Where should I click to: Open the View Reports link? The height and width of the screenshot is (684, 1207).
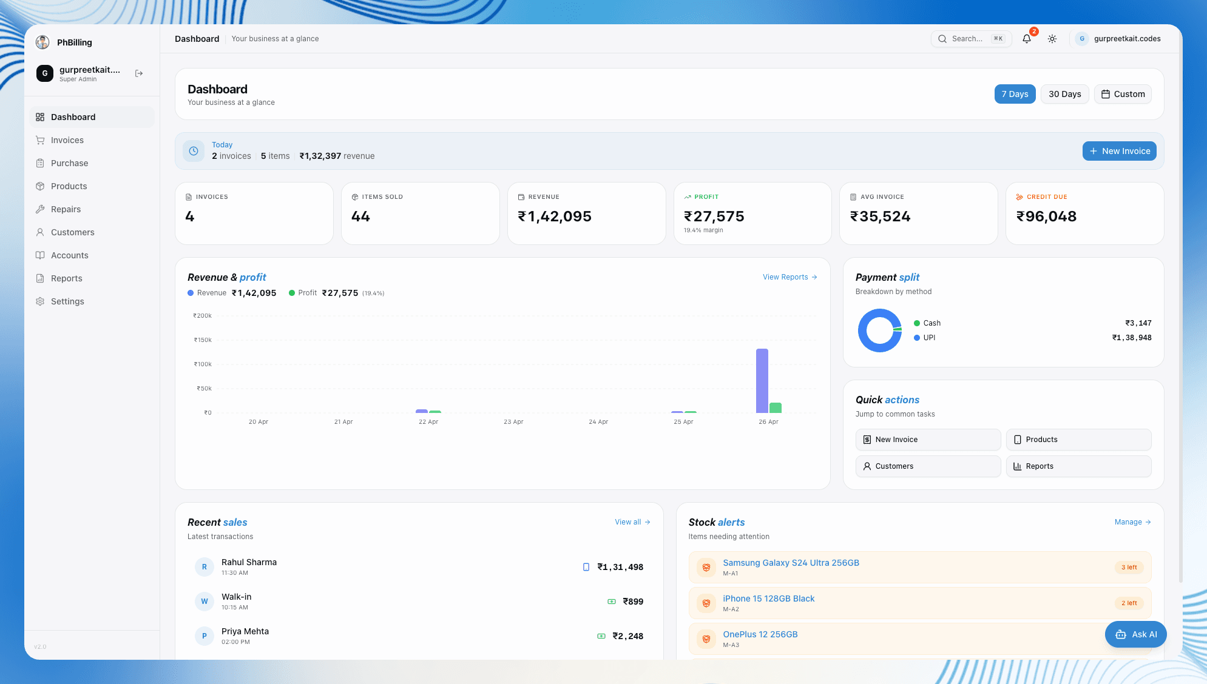[x=789, y=277]
